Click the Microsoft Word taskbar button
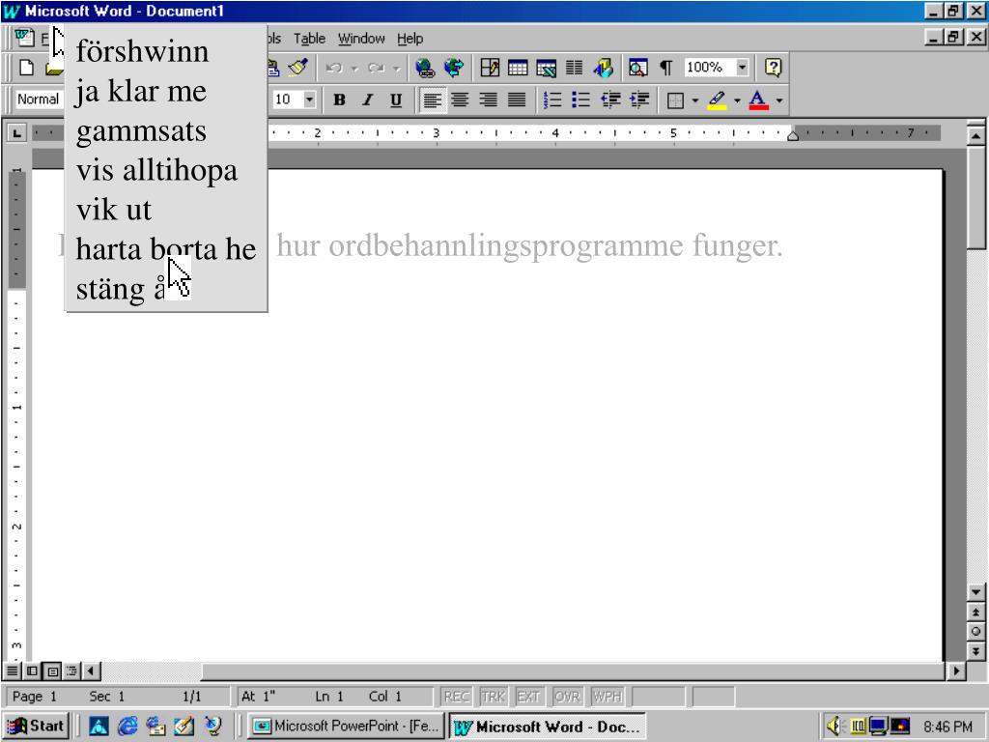The width and height of the screenshot is (989, 742). [547, 727]
